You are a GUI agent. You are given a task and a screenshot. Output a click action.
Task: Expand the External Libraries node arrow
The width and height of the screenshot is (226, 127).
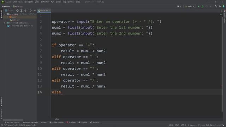coord(5,23)
